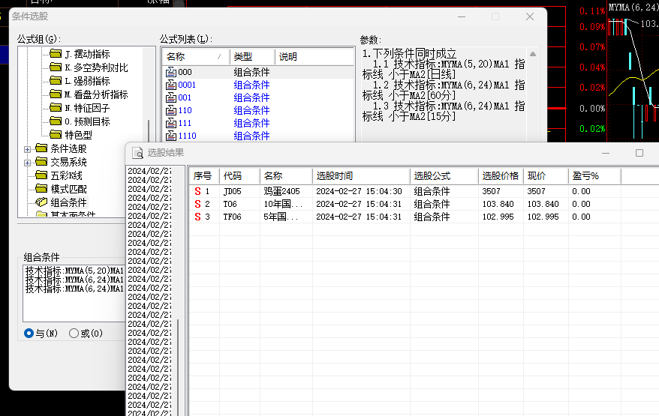659x416 pixels.
Task: Click the 参数 panel scroll up arrow
Action: (x=532, y=54)
